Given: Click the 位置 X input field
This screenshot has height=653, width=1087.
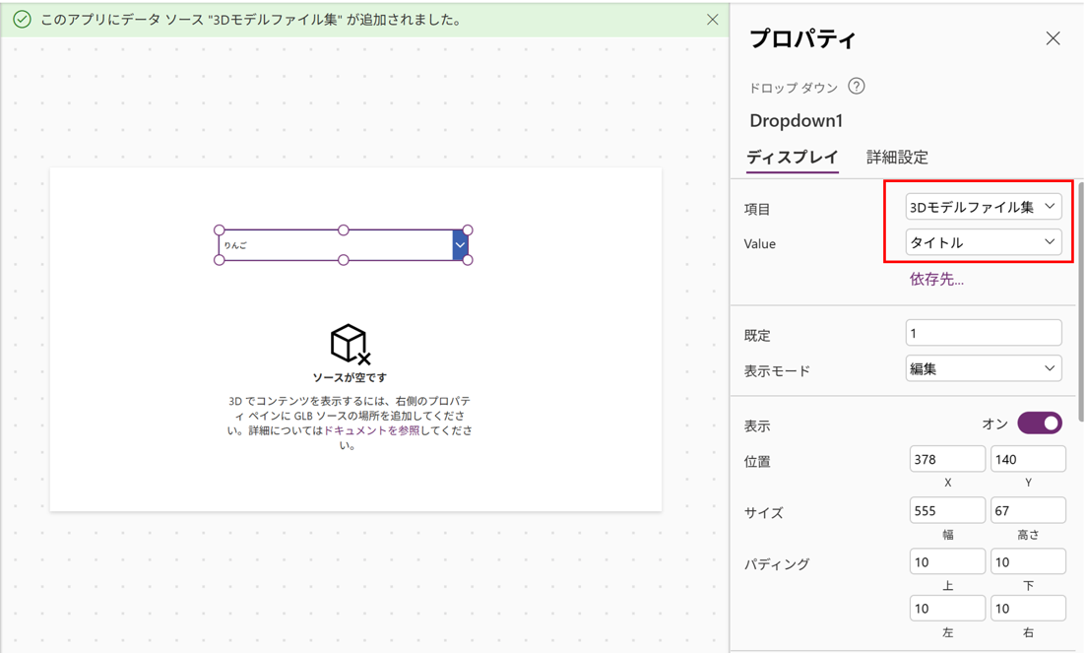Looking at the screenshot, I should click(x=947, y=459).
